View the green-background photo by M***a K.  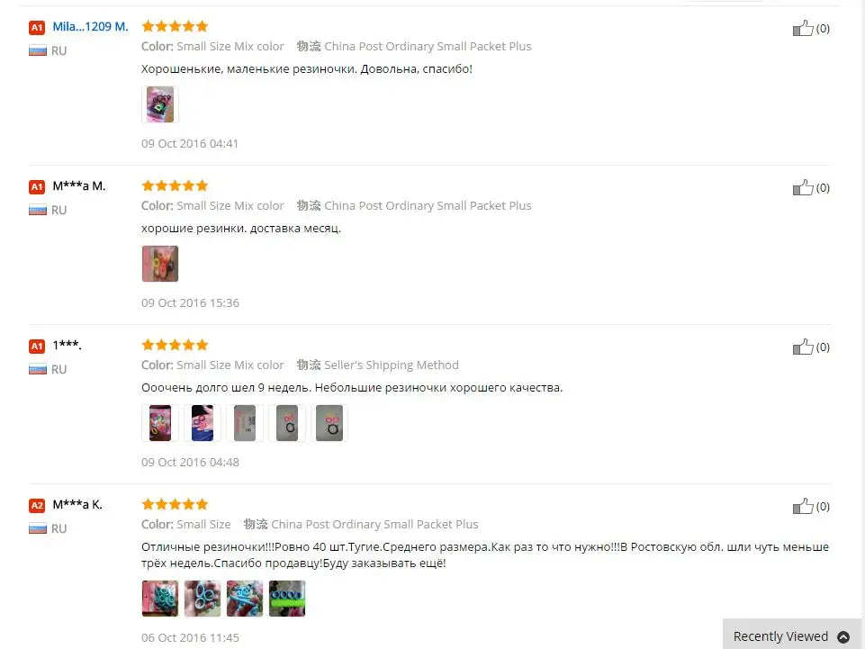click(x=287, y=599)
